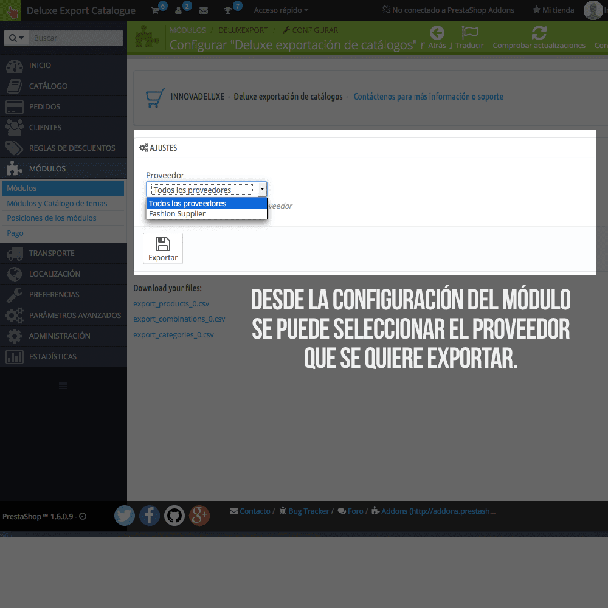608x608 pixels.
Task: Click the Traducir flag button
Action: point(469,38)
